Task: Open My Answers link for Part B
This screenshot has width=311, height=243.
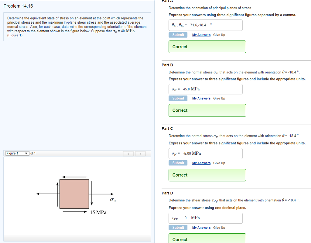Action: coord(201,98)
